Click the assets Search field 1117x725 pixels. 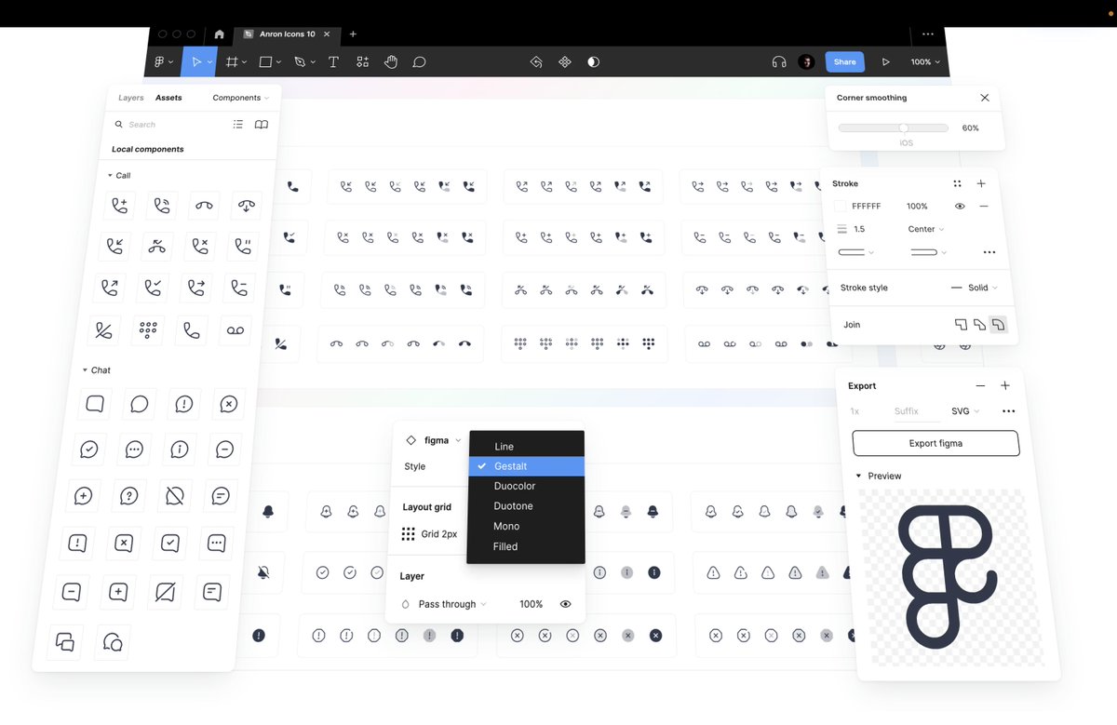coord(172,124)
